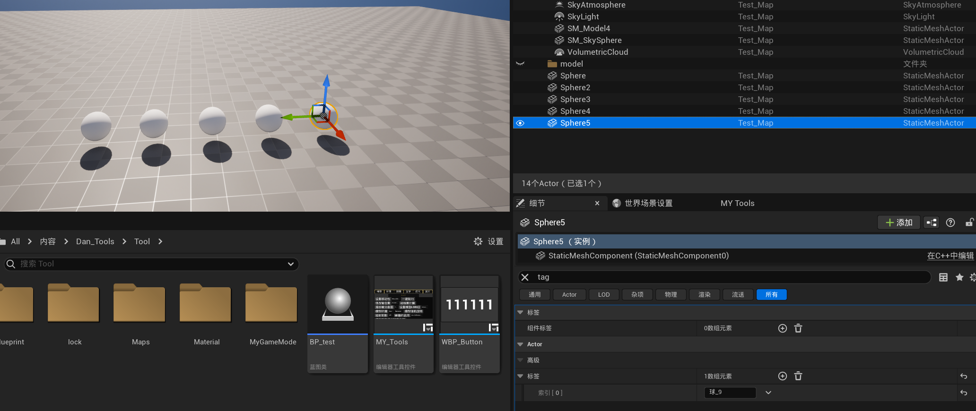The image size is (976, 411).
Task: Collapse the Actor section in details
Action: pos(520,344)
